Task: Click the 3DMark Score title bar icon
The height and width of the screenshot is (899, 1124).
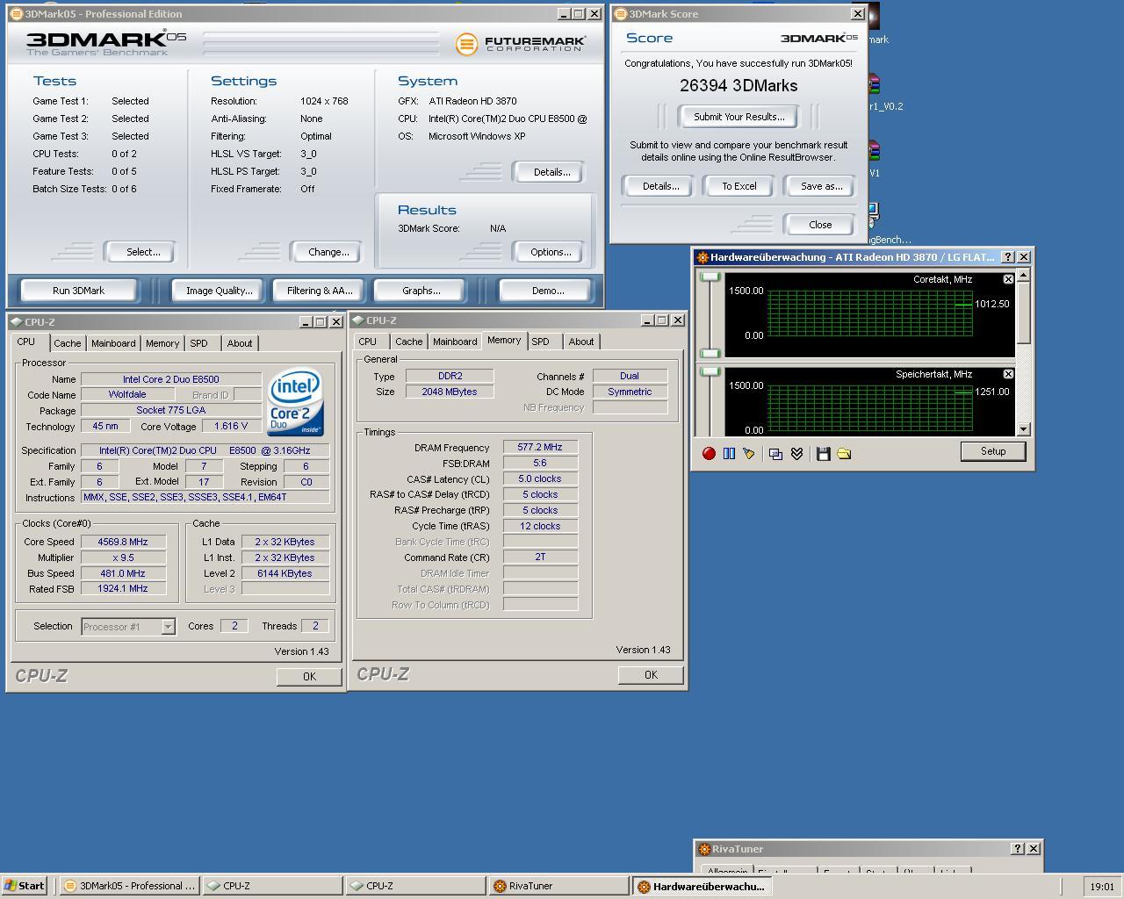Action: (620, 14)
